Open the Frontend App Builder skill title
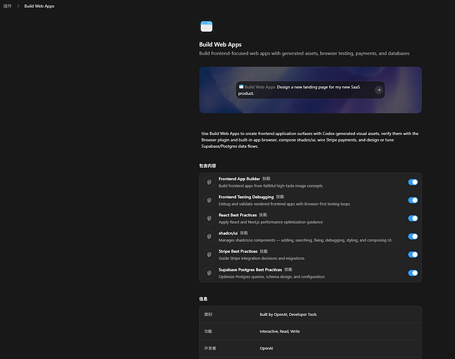The image size is (455, 359). pos(239,179)
